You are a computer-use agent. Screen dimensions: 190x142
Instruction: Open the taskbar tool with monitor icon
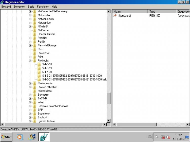tap(32, 137)
